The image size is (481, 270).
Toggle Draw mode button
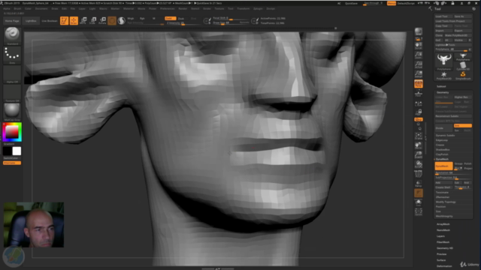point(74,20)
